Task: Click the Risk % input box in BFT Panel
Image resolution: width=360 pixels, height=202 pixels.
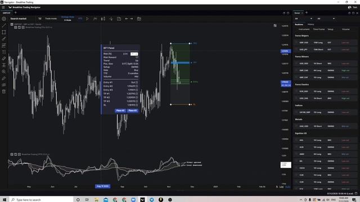Action: 134,54
